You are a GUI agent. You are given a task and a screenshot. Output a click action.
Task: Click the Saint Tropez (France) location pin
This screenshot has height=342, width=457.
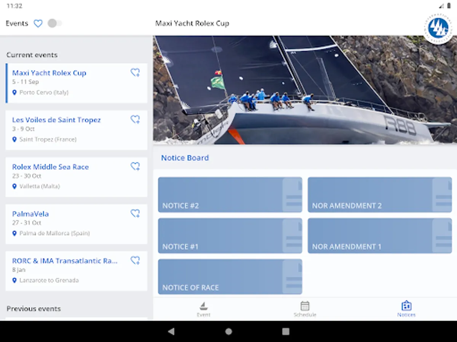click(14, 139)
